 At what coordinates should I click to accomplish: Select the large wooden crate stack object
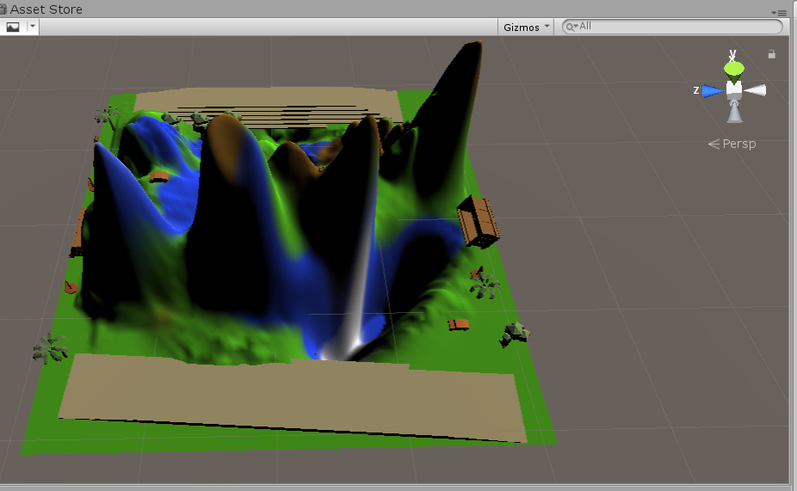point(478,221)
